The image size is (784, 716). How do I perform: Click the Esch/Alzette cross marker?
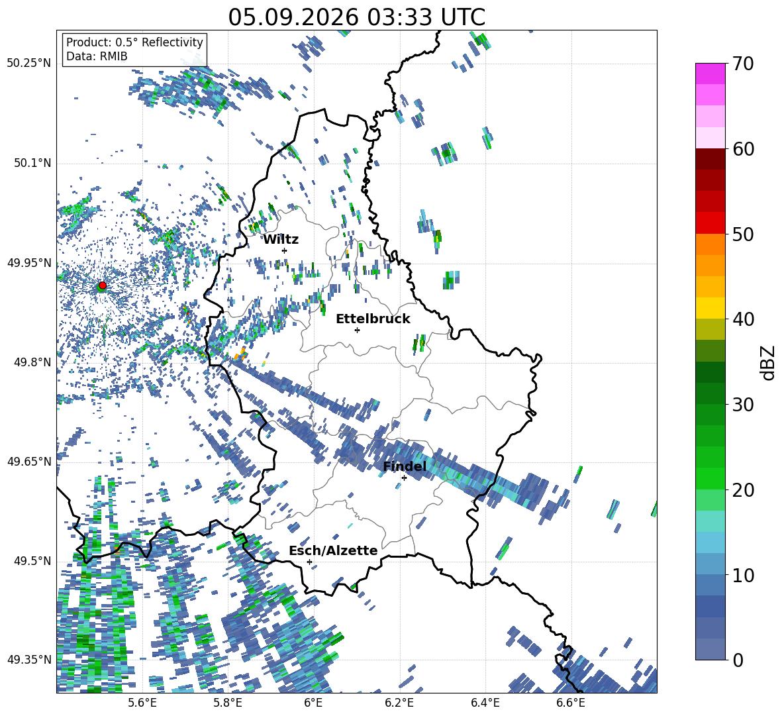(309, 562)
